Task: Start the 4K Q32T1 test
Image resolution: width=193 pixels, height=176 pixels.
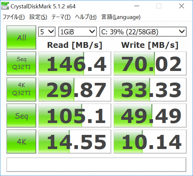Action: pos(21,89)
